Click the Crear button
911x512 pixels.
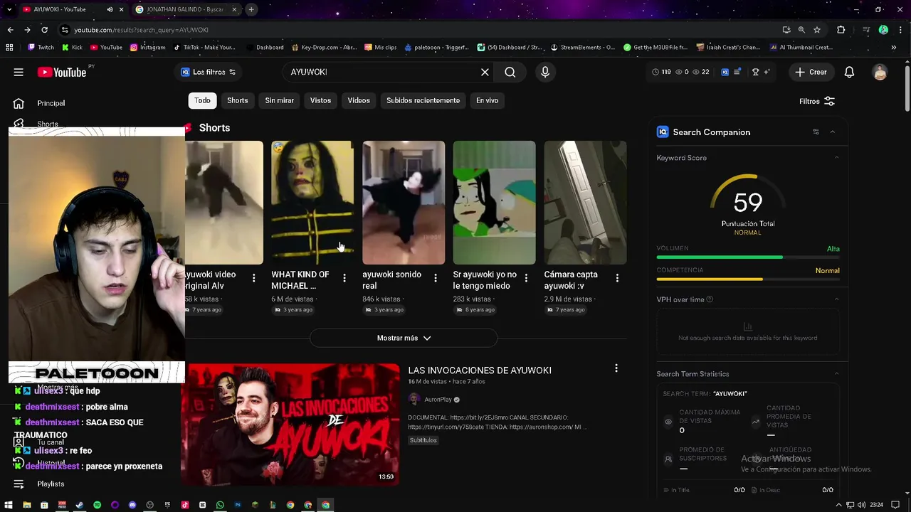[x=811, y=72]
